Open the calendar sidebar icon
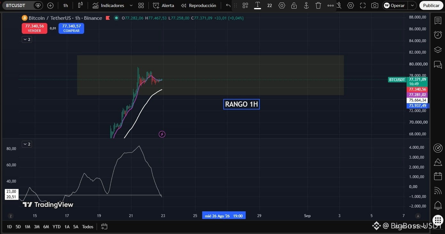Viewport: 445px width, 234px height. [x=438, y=176]
